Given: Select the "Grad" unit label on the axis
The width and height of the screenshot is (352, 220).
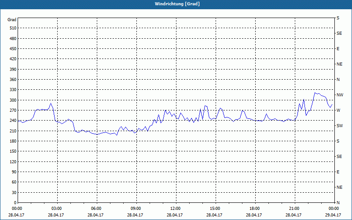Looking at the screenshot, I should (12, 20).
